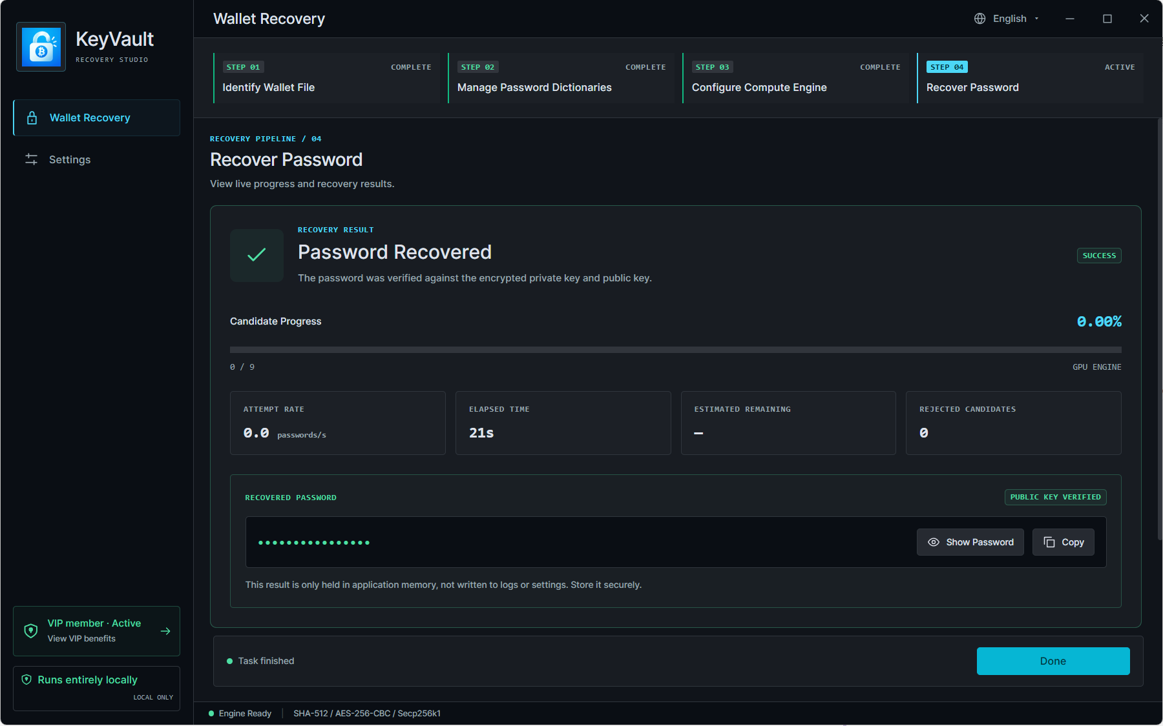Click the Done button
This screenshot has height=726, width=1163.
point(1053,661)
